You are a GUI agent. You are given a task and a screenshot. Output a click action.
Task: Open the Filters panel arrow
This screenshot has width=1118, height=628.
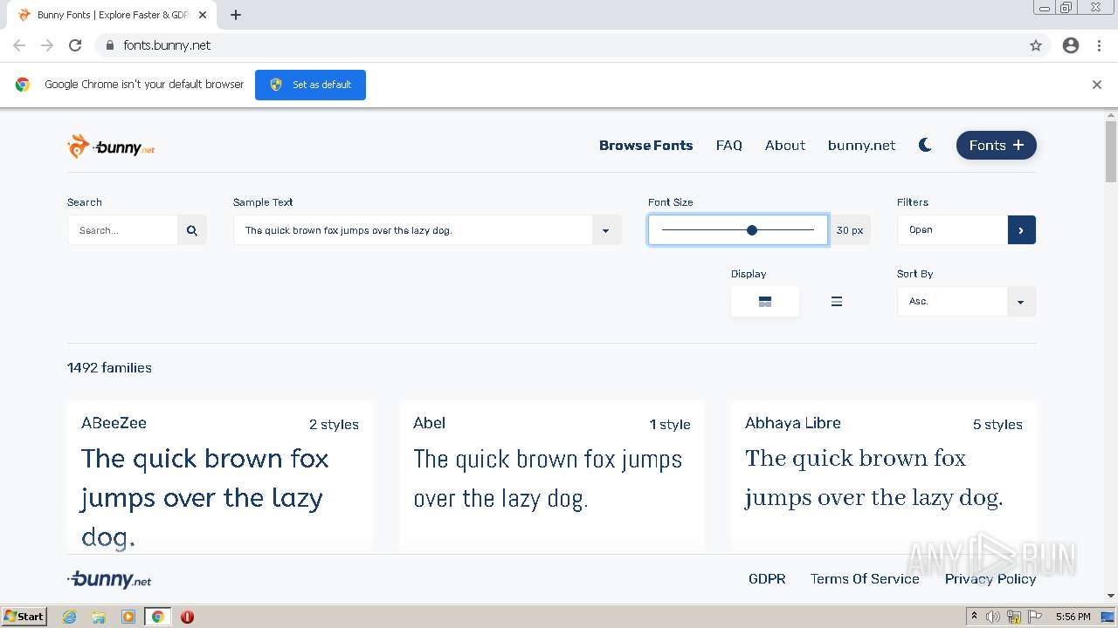[1021, 230]
